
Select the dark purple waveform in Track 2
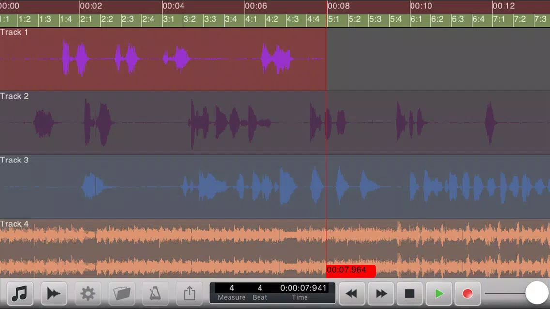coord(275,123)
